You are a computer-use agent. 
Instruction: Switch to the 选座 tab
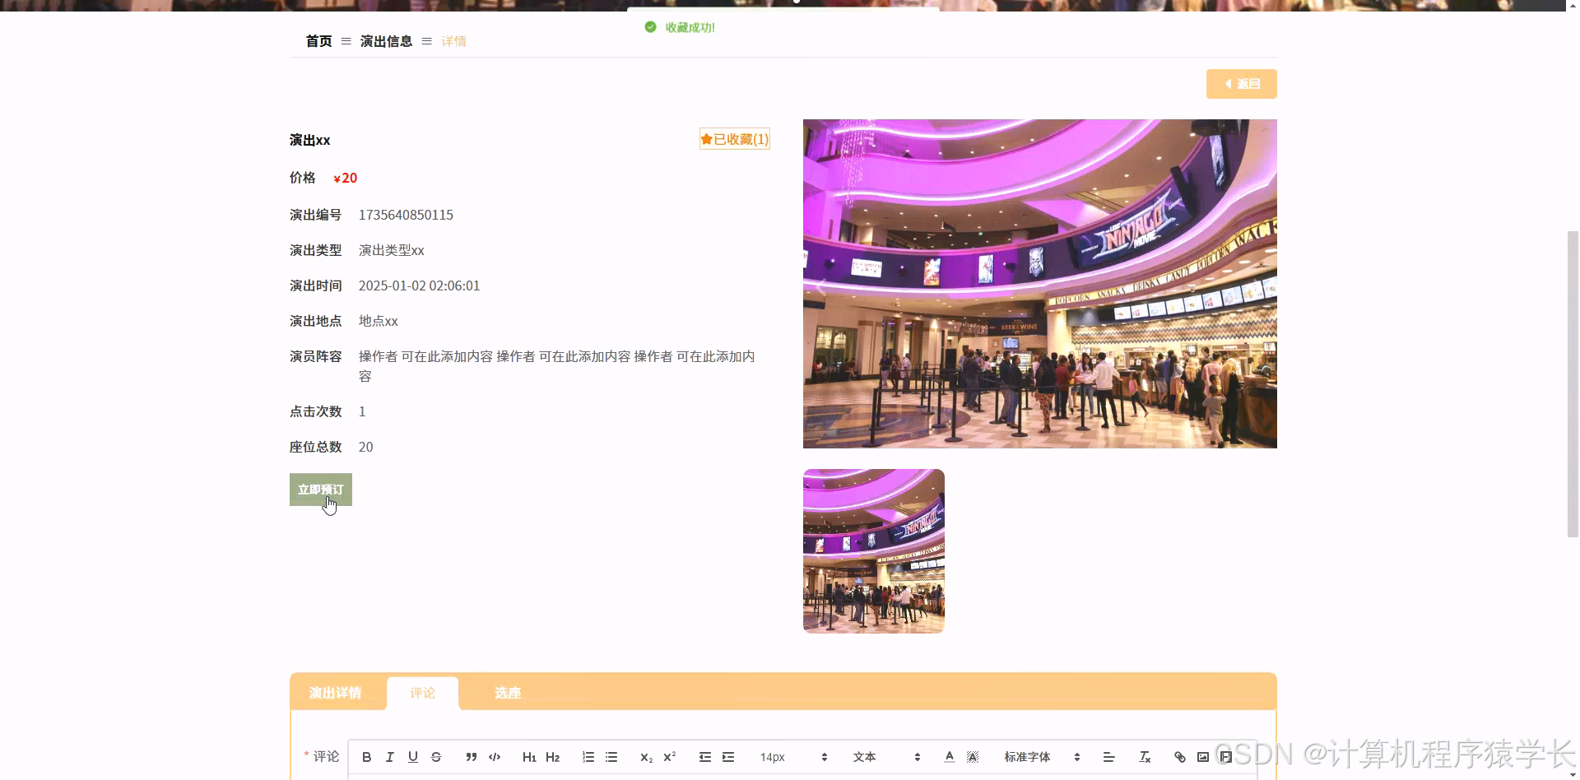click(507, 693)
